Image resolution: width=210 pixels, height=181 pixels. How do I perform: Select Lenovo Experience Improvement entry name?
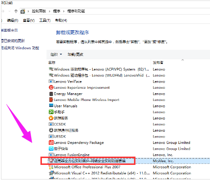point(82,88)
